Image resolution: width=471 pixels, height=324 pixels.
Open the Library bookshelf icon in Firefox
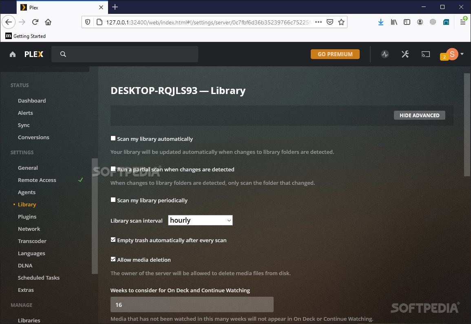[394, 22]
